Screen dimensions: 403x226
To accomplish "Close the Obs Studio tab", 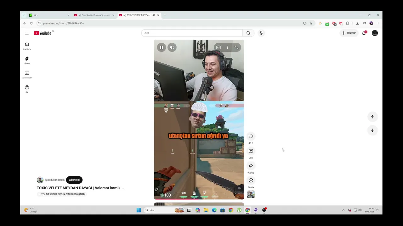I will pyautogui.click(x=113, y=15).
